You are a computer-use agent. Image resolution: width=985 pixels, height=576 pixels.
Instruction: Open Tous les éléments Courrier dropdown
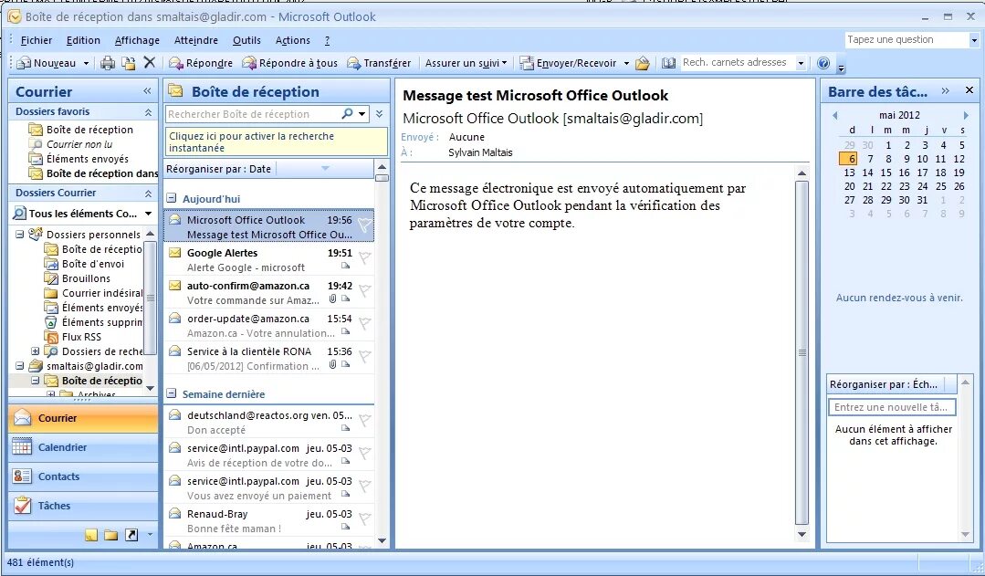pos(148,214)
